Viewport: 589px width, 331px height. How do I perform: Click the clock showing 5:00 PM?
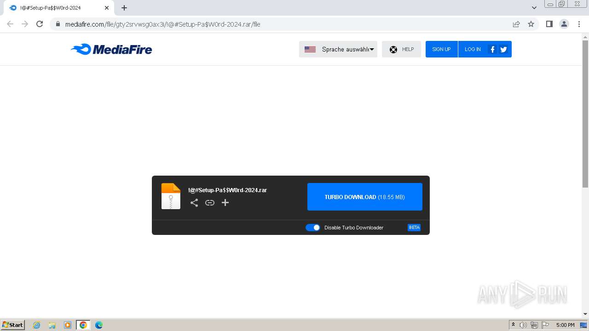[x=565, y=325]
